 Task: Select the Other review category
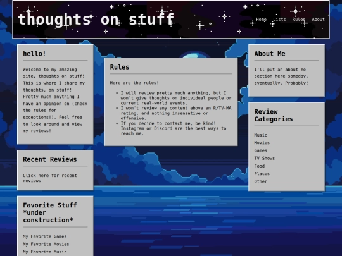click(261, 181)
